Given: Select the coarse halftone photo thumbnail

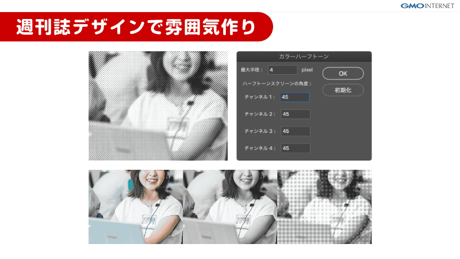Looking at the screenshot, I should click(324, 207).
